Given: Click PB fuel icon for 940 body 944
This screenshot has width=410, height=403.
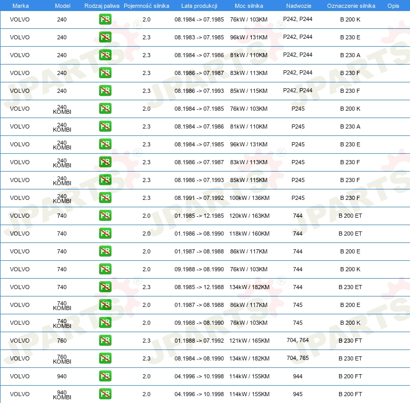Looking at the screenshot, I should click(105, 376).
